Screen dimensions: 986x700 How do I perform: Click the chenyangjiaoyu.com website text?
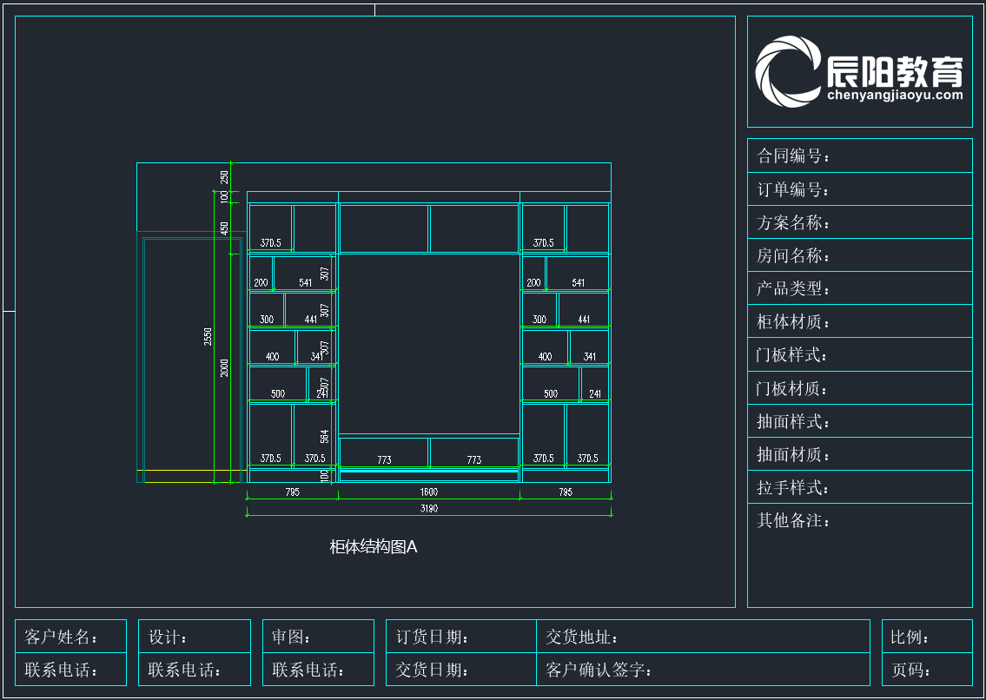(895, 95)
